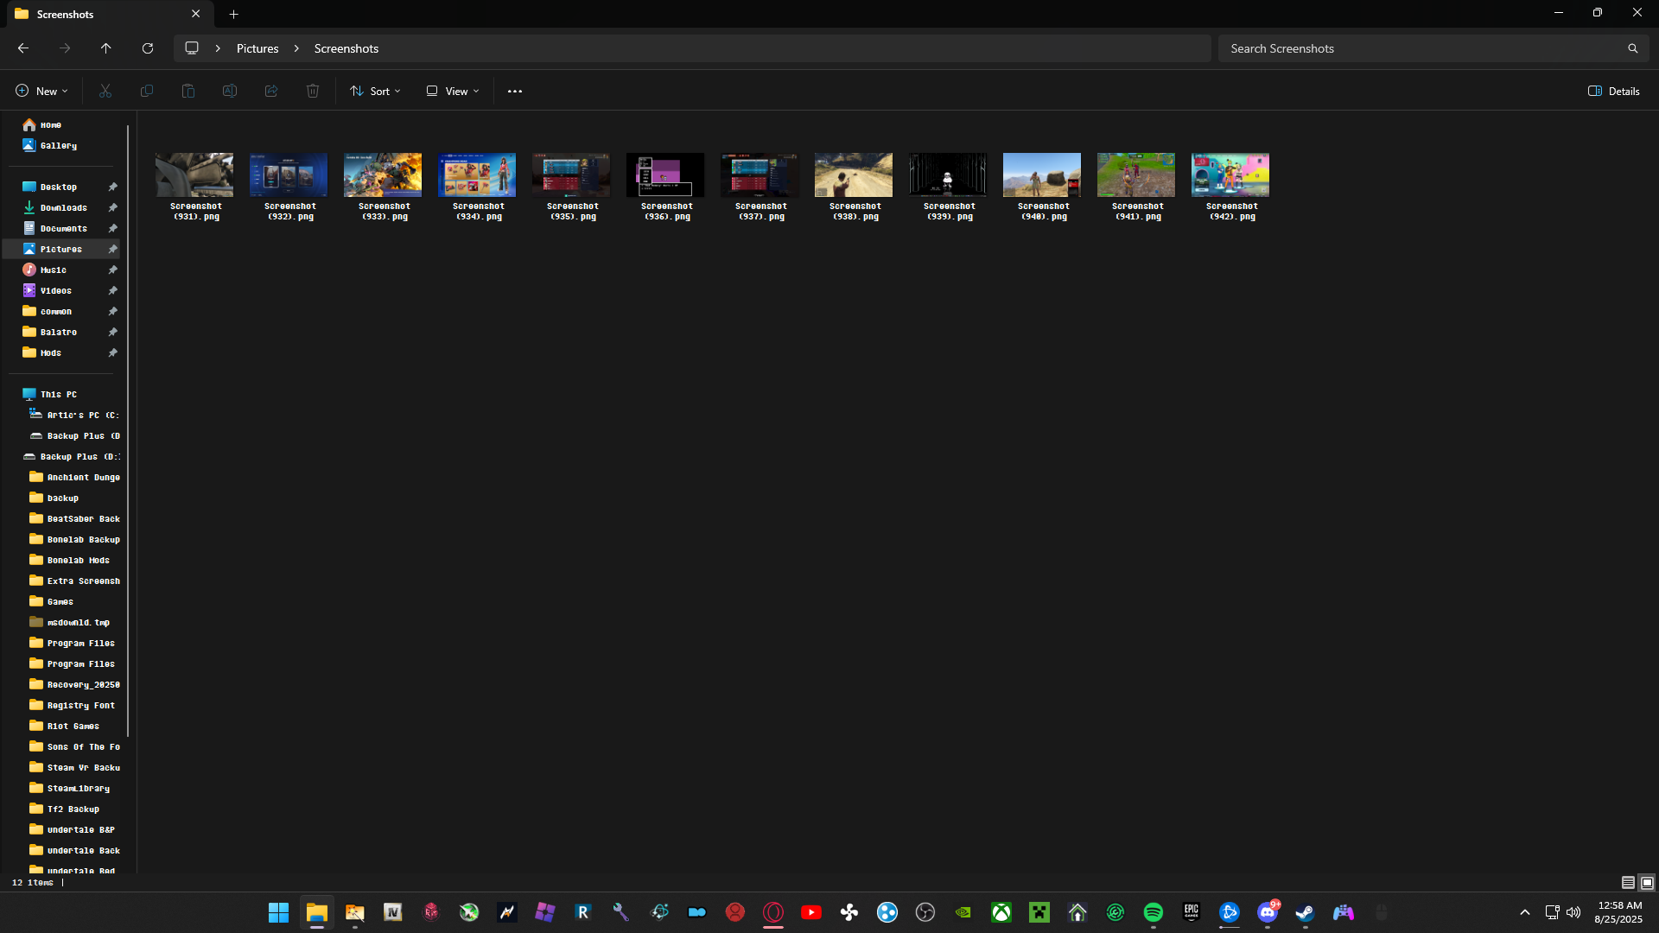Open the Sort dropdown

click(x=374, y=91)
